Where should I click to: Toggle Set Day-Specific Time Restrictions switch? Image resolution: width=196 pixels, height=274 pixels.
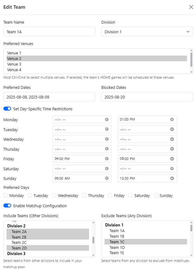click(x=7, y=109)
